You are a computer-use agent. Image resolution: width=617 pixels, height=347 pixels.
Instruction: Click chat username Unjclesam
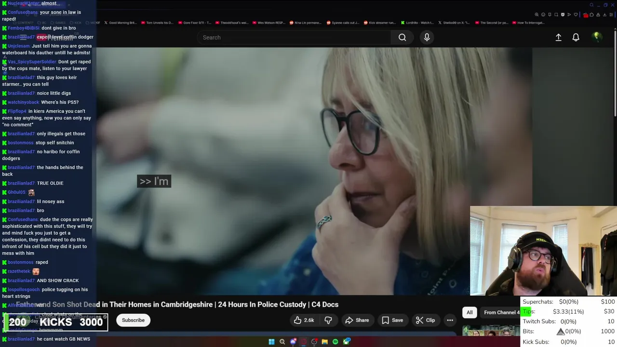pyautogui.click(x=19, y=46)
